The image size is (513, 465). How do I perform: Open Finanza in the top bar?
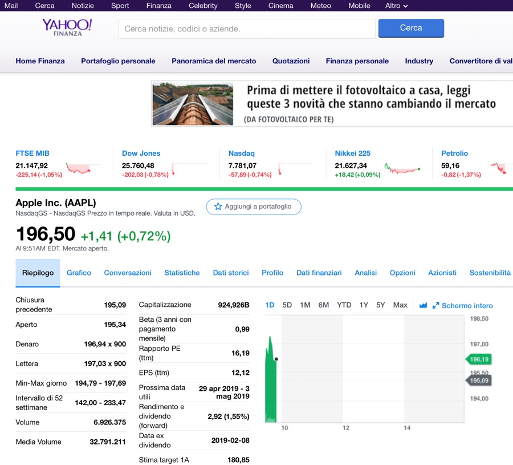[158, 6]
